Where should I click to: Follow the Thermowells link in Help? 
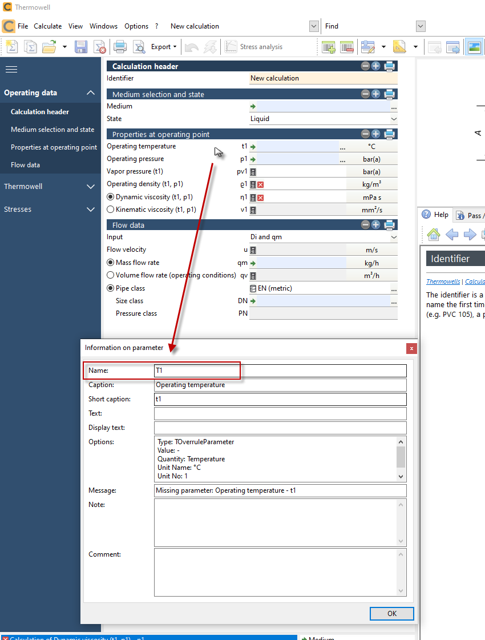pyautogui.click(x=444, y=281)
